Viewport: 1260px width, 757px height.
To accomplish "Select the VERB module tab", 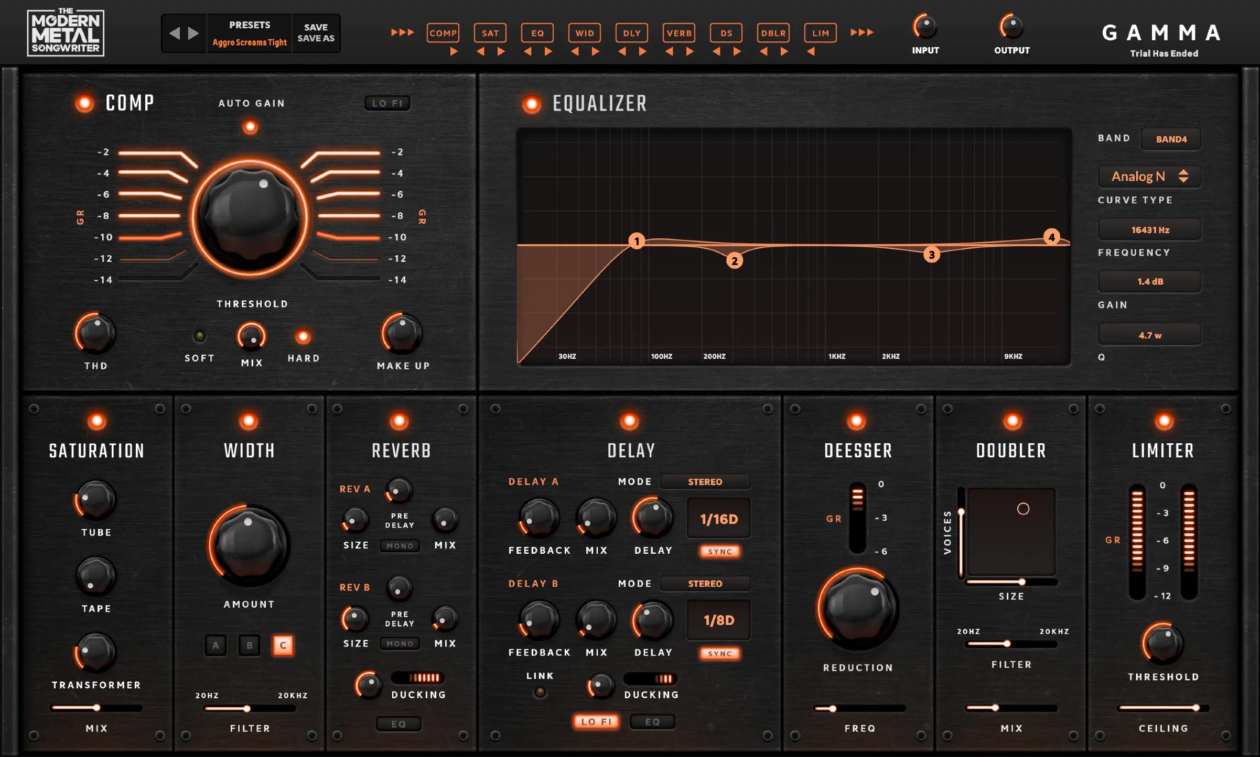I will (679, 33).
